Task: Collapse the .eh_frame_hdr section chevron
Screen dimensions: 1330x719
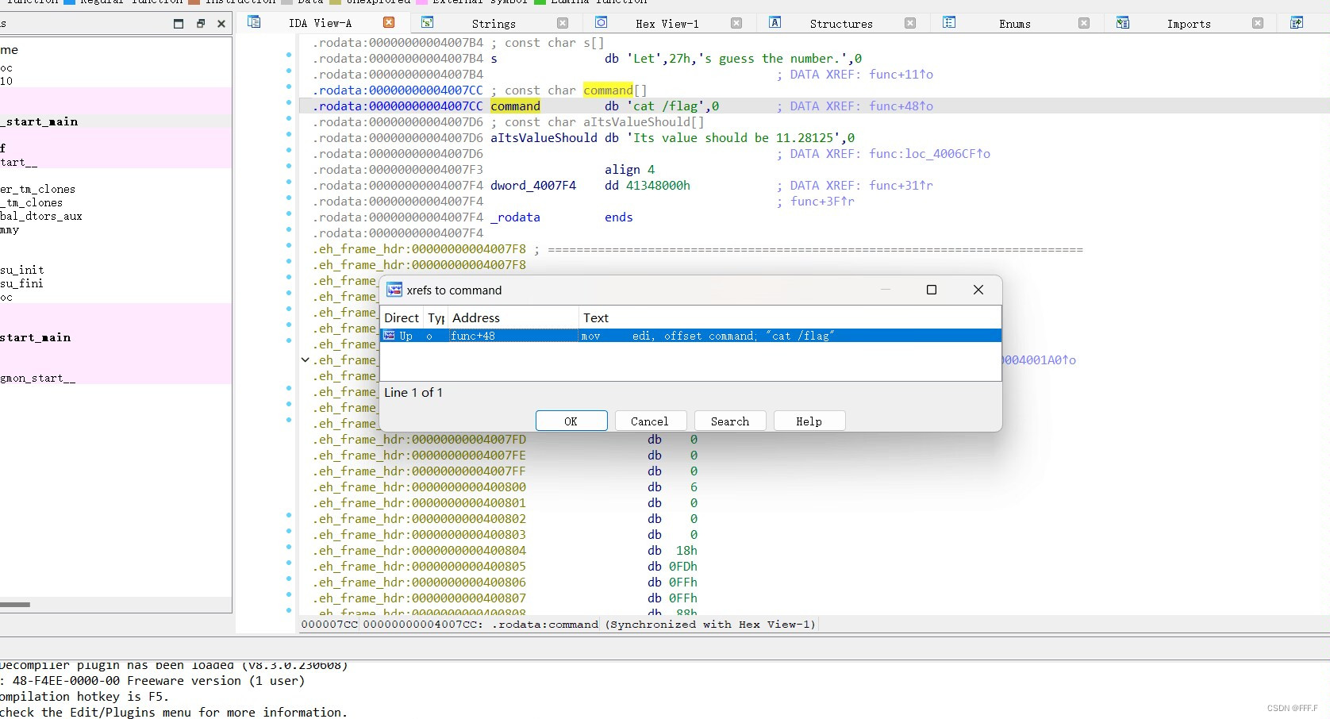Action: [306, 359]
